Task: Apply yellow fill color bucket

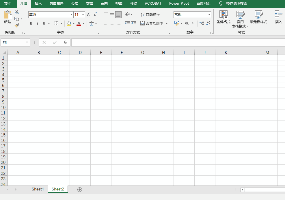Action: 69,23
